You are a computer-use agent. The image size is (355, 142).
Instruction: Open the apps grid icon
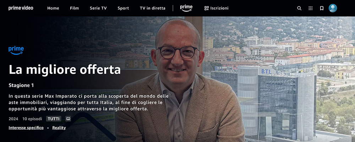click(x=310, y=8)
